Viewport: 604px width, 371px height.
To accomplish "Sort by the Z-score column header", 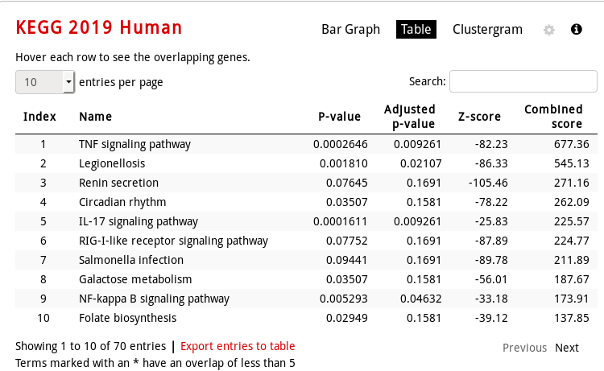I will coord(479,117).
